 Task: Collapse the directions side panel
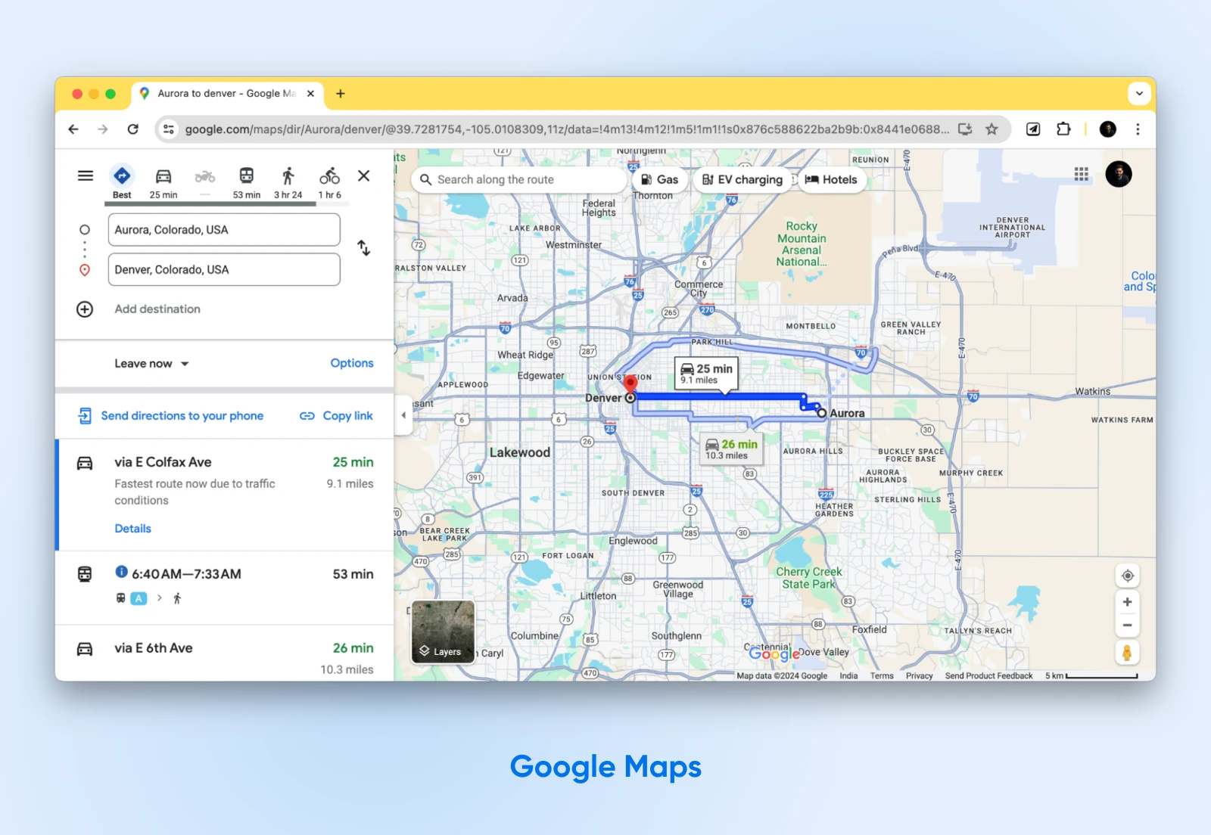(403, 415)
